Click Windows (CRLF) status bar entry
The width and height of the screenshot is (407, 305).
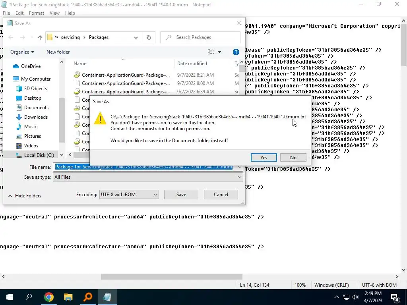pos(331,285)
